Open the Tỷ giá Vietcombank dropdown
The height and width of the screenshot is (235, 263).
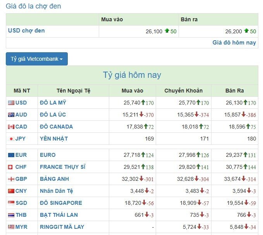tap(37, 59)
